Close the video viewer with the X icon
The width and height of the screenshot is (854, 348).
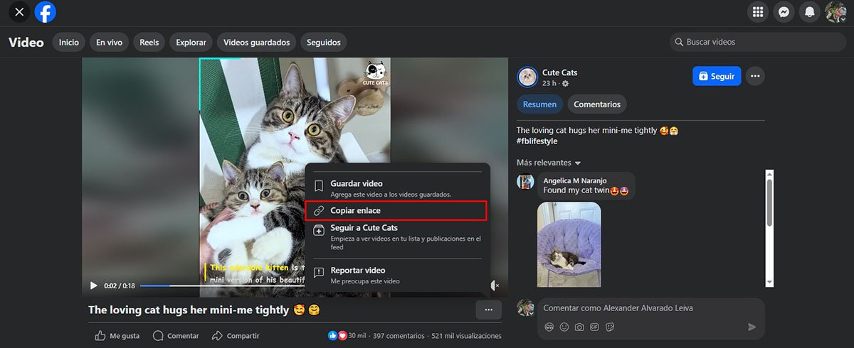[x=19, y=12]
